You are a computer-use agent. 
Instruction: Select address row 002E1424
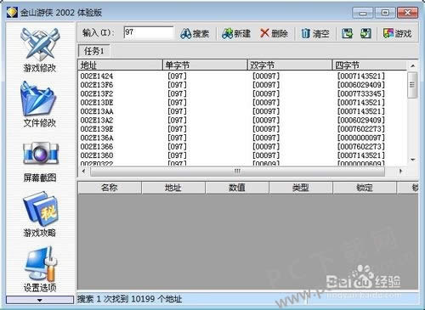(242, 76)
